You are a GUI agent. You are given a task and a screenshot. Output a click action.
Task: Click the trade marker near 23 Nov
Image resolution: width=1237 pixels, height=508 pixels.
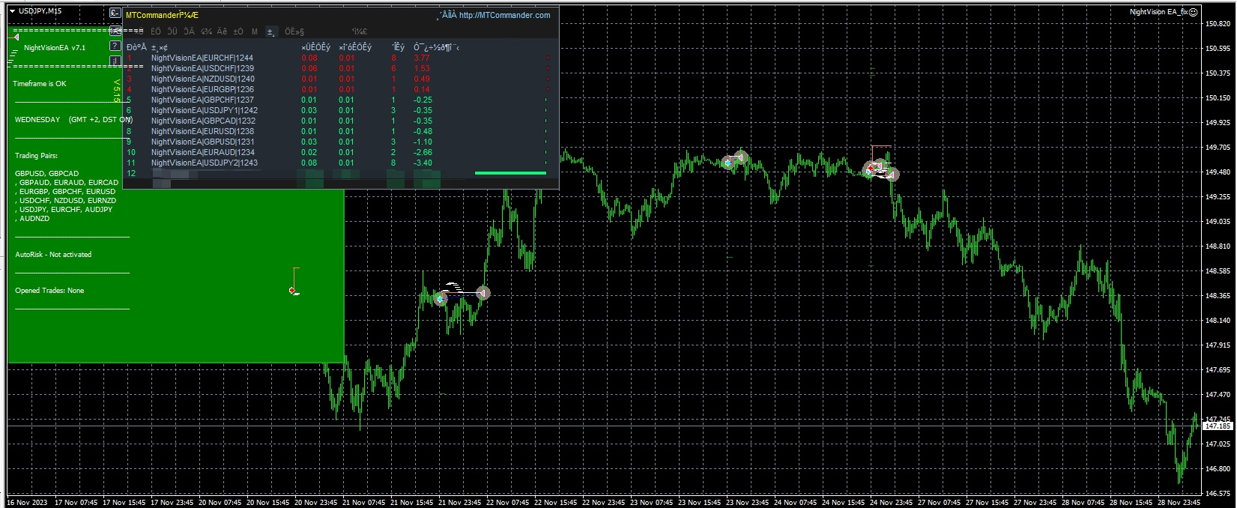[x=734, y=160]
